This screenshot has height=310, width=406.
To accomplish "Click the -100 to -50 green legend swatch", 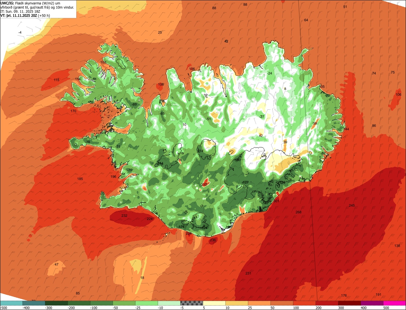I will point(101,303).
